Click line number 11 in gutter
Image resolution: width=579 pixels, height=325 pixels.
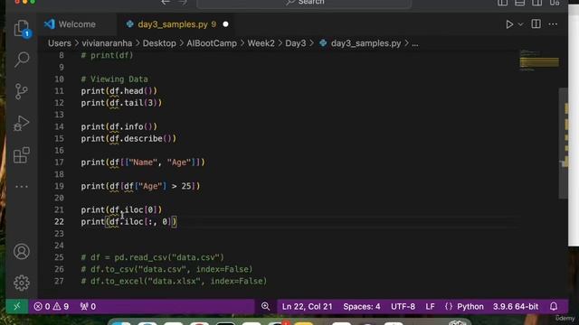pos(59,91)
